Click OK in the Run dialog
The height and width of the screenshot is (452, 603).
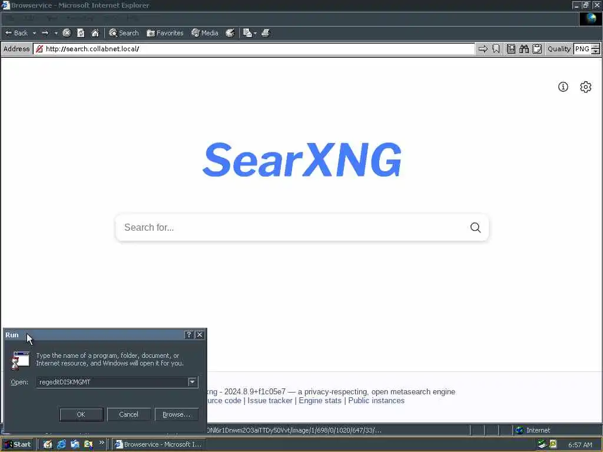[x=81, y=414]
